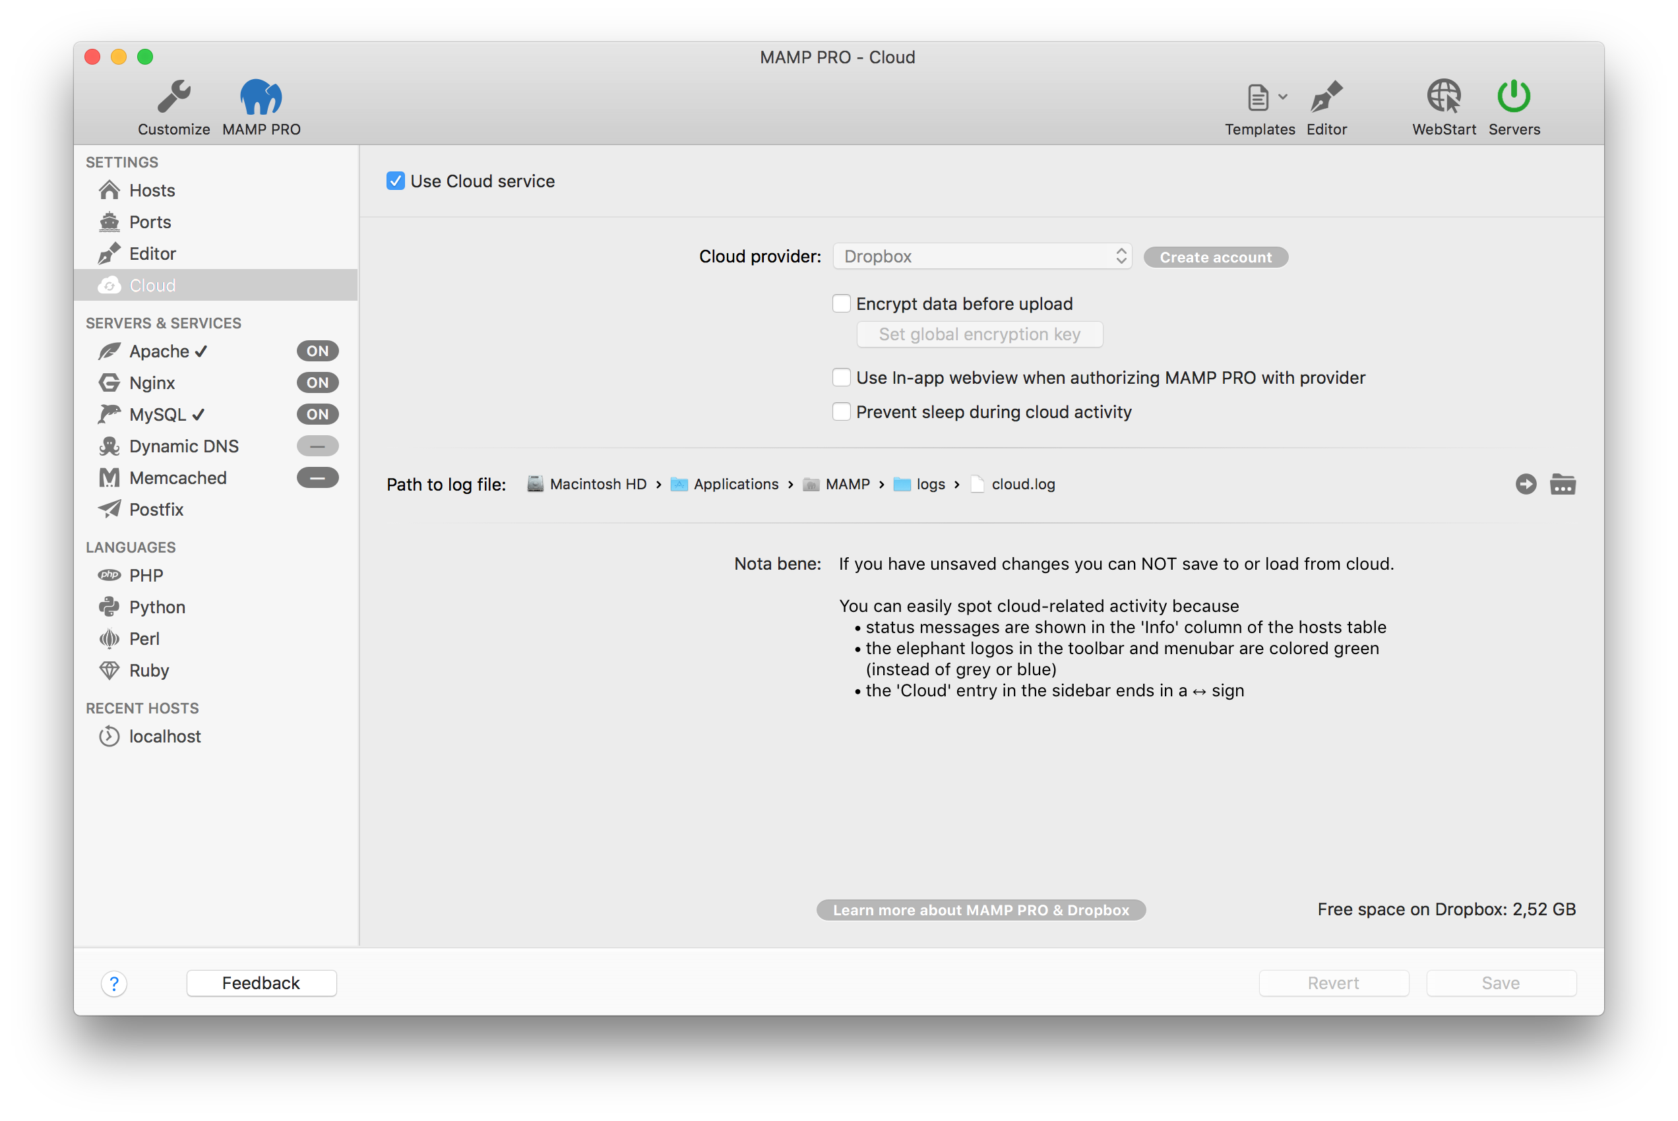Click the Revert button
This screenshot has width=1678, height=1121.
pyautogui.click(x=1334, y=983)
